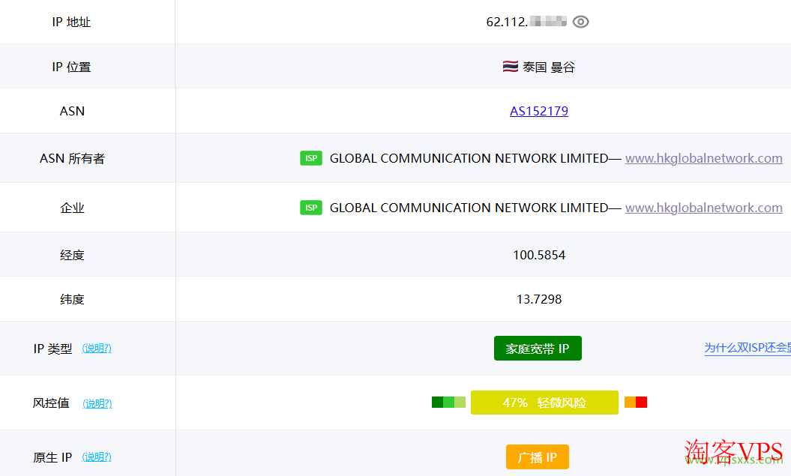Click the ISP badge in the 企业 row
The height and width of the screenshot is (476, 791).
click(x=311, y=208)
